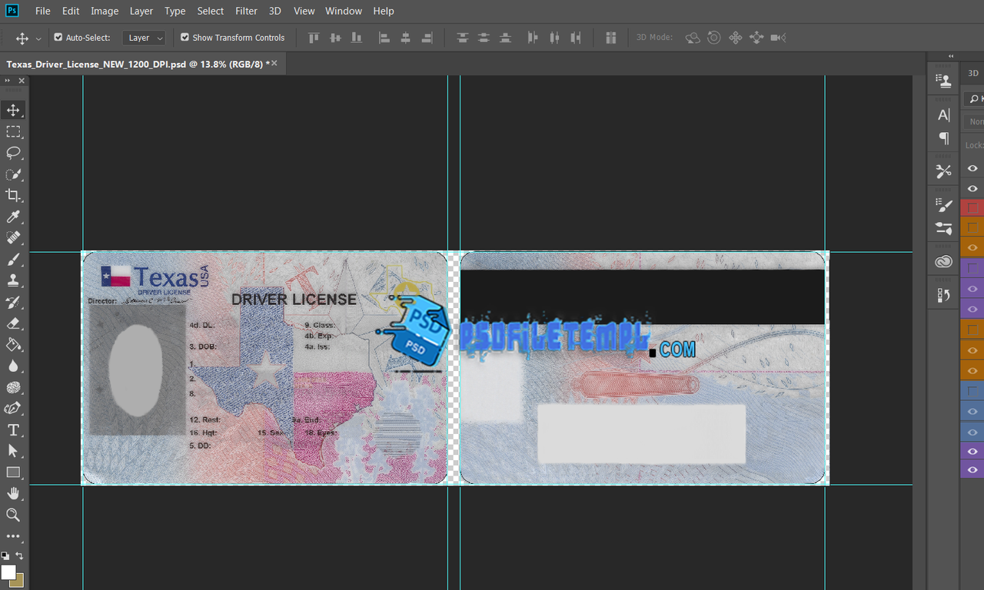Select the Sponge tool
The image size is (984, 590).
point(13,387)
